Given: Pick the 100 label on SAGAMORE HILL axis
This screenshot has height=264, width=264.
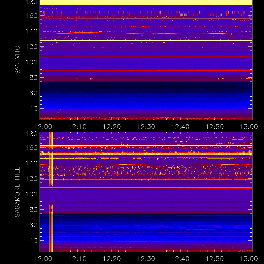Looking at the screenshot, I should point(31,194).
